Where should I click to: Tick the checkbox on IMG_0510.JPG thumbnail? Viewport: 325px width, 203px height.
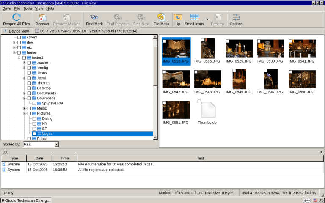pos(164,41)
